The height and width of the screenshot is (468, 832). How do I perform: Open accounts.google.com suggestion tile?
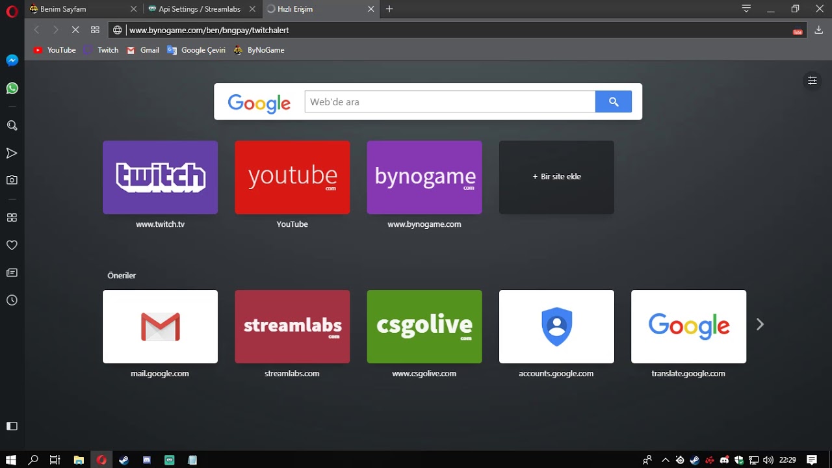coord(556,326)
